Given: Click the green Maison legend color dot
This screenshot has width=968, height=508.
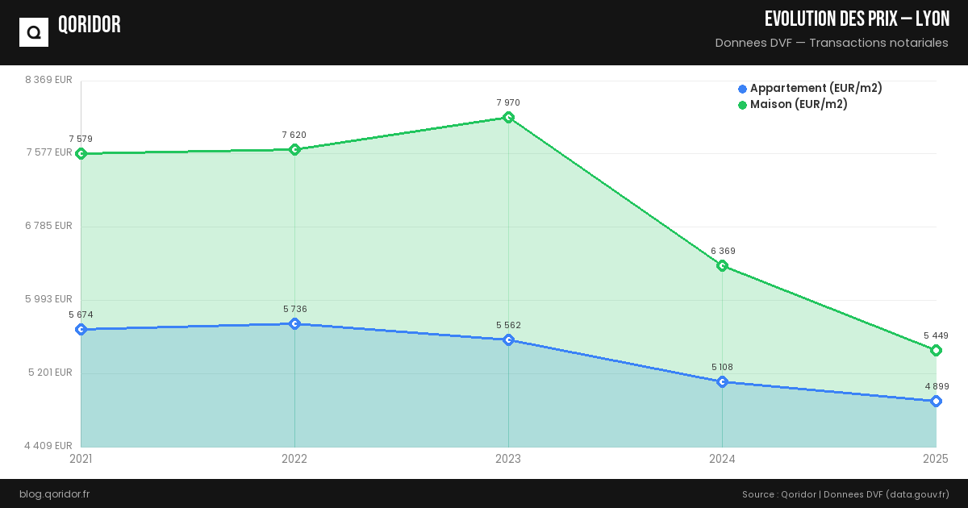Looking at the screenshot, I should pos(742,105).
